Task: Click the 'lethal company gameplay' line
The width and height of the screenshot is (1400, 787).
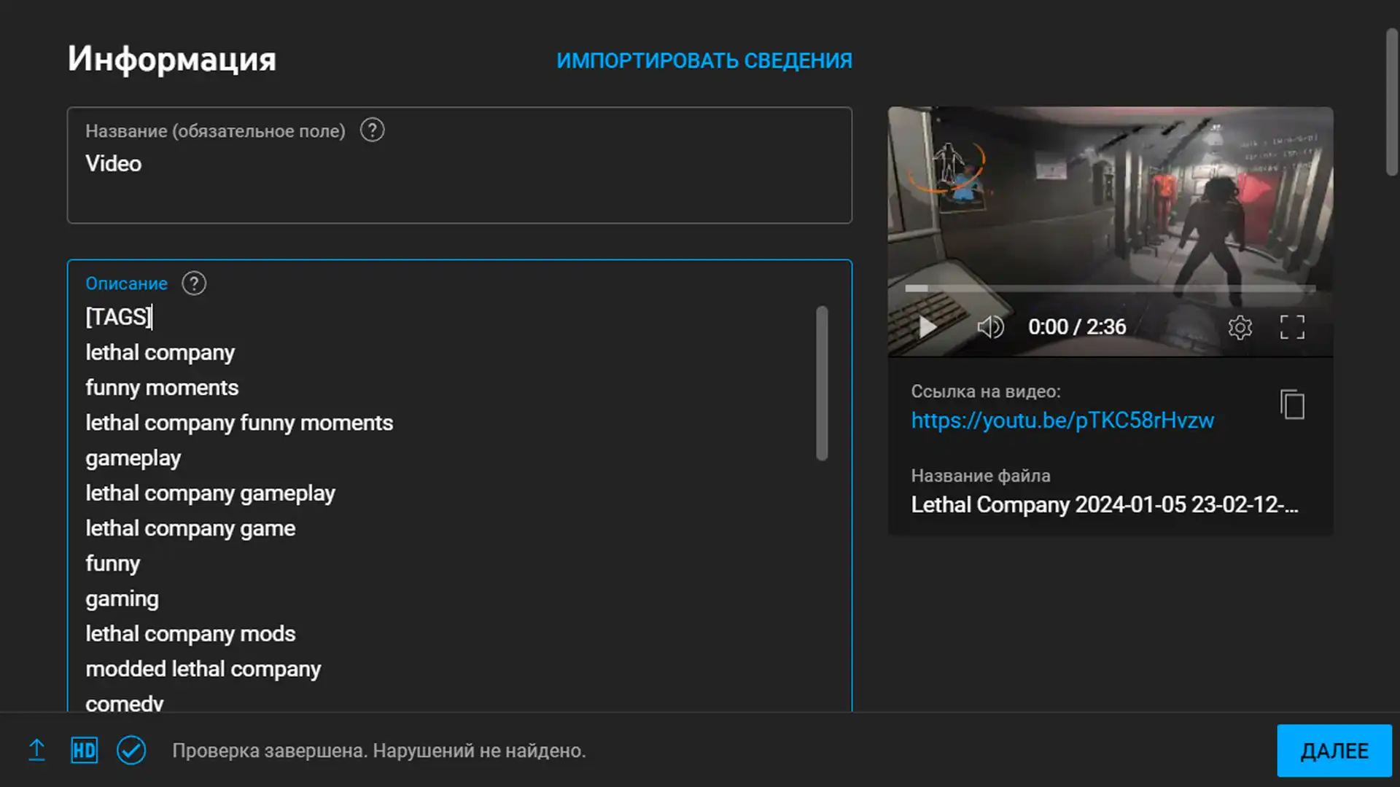Action: click(210, 493)
